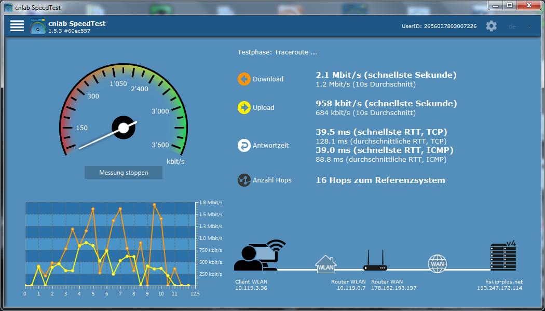The width and height of the screenshot is (545, 311).
Task: Click the throughput line chart
Action: click(111, 244)
